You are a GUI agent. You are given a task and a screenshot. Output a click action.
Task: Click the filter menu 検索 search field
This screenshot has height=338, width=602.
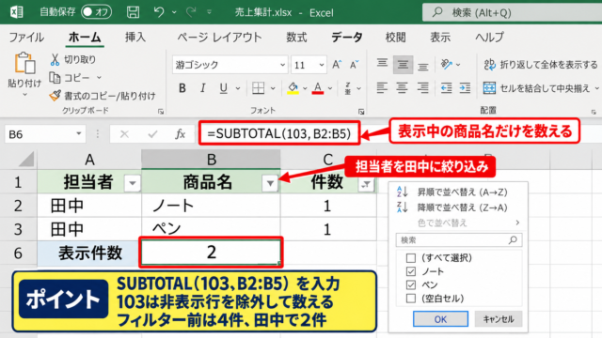pos(459,240)
